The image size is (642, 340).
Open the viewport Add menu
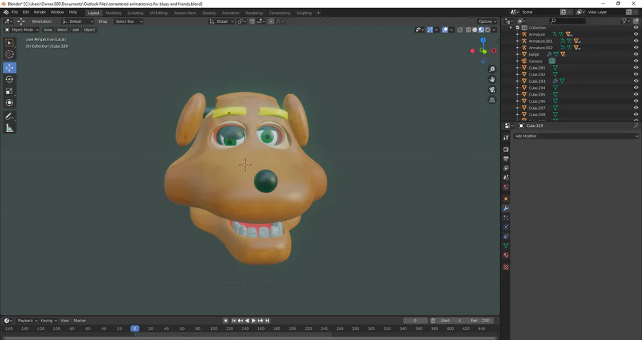76,30
